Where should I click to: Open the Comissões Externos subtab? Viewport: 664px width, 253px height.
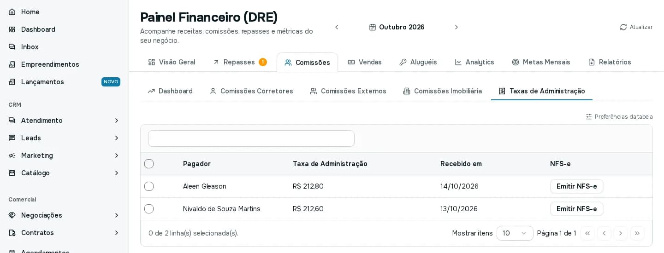pos(348,91)
